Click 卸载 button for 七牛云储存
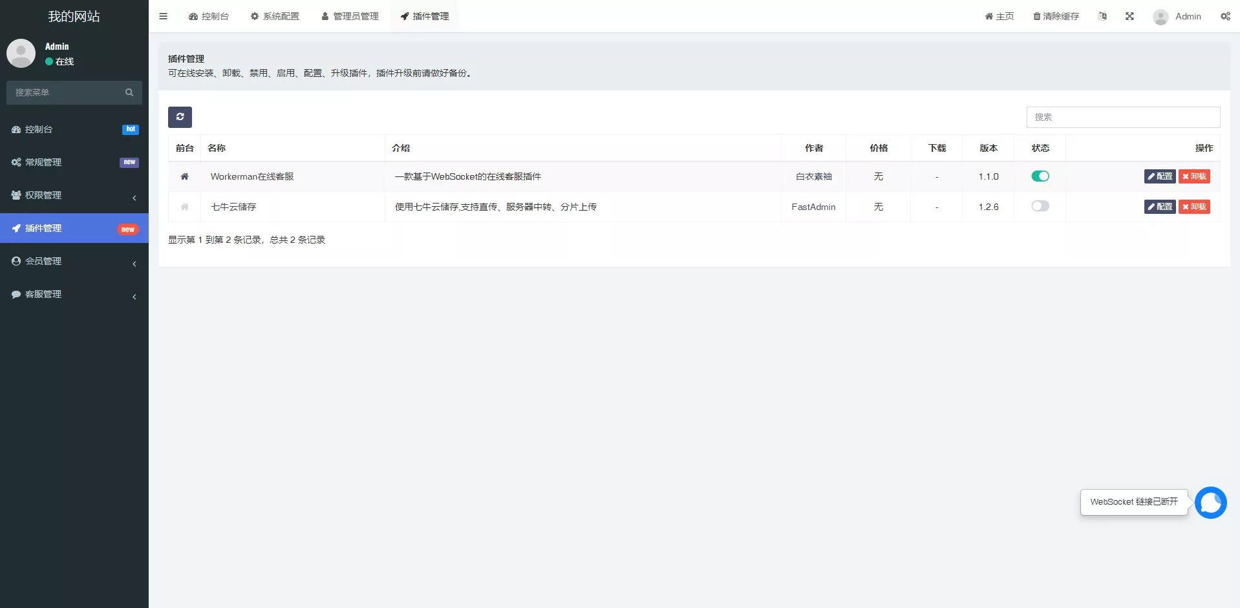 [x=1193, y=207]
